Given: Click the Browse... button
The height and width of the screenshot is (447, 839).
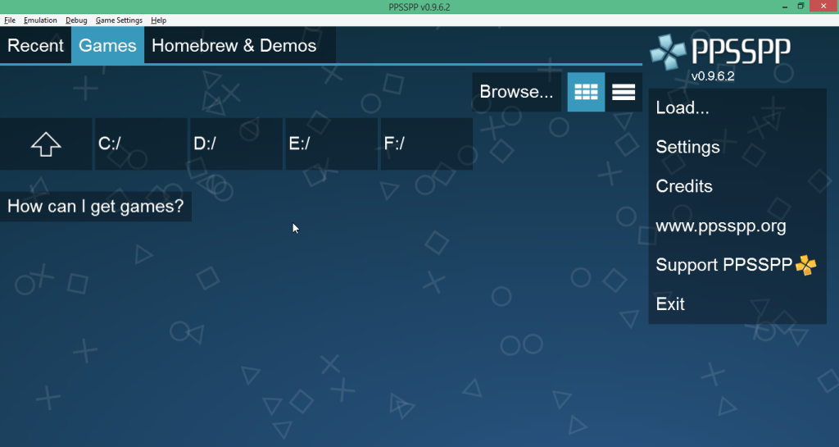Looking at the screenshot, I should [x=516, y=92].
